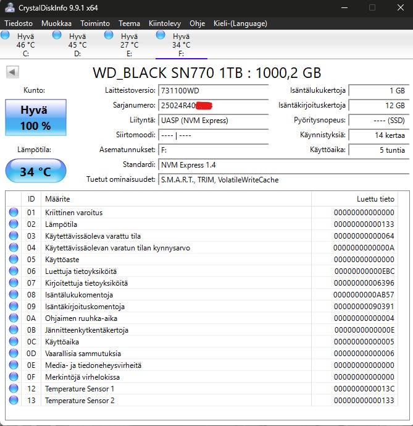This screenshot has width=413, height=426.
Task: Open the Teema menu
Action: [129, 23]
